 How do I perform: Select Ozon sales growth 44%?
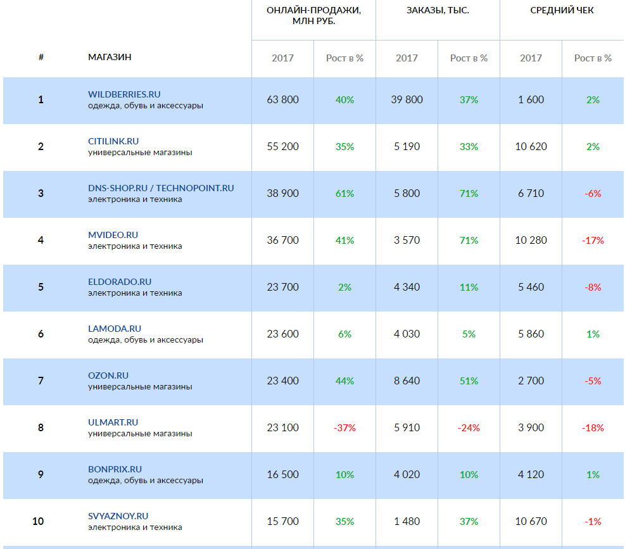tap(344, 381)
